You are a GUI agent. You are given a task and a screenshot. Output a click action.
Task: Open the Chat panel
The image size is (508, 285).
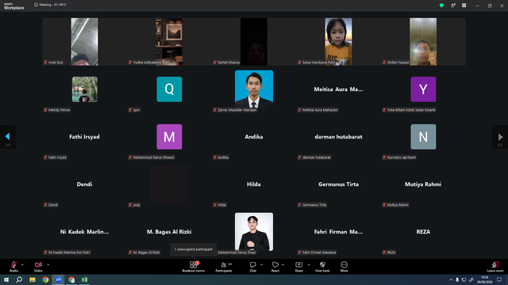point(252,267)
